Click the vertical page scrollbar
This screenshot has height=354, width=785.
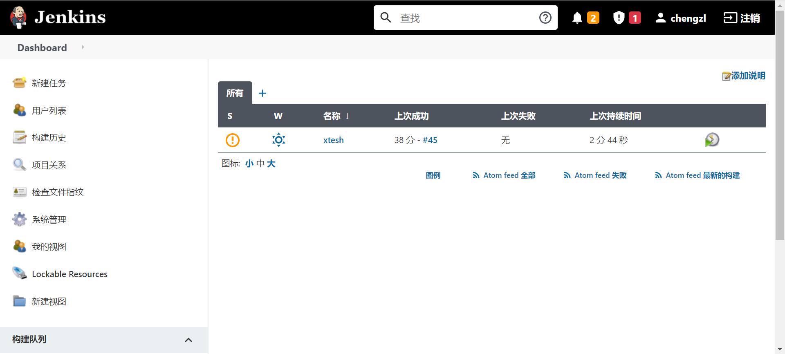[780, 125]
